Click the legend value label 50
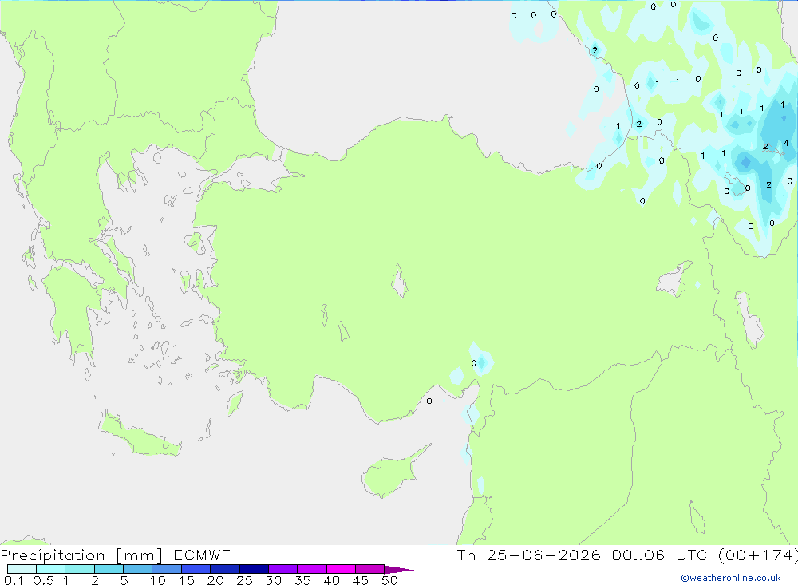Image resolution: width=798 pixels, height=585 pixels. point(389,580)
